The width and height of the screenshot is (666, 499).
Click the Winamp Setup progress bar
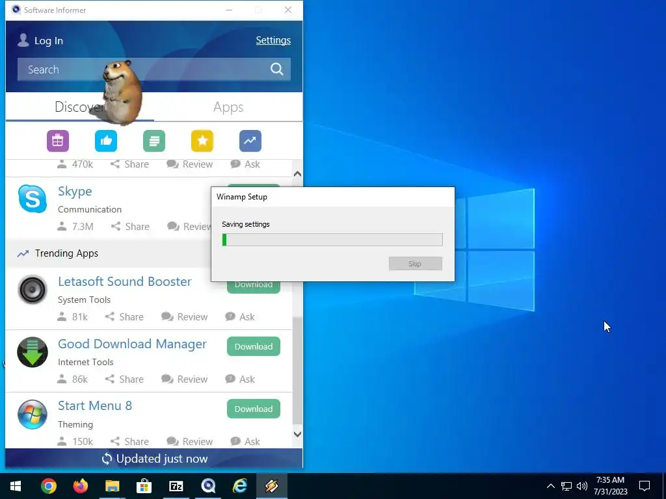(332, 240)
